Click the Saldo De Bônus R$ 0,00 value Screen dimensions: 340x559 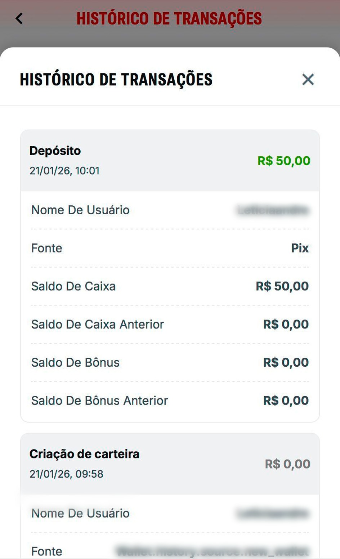click(x=286, y=362)
